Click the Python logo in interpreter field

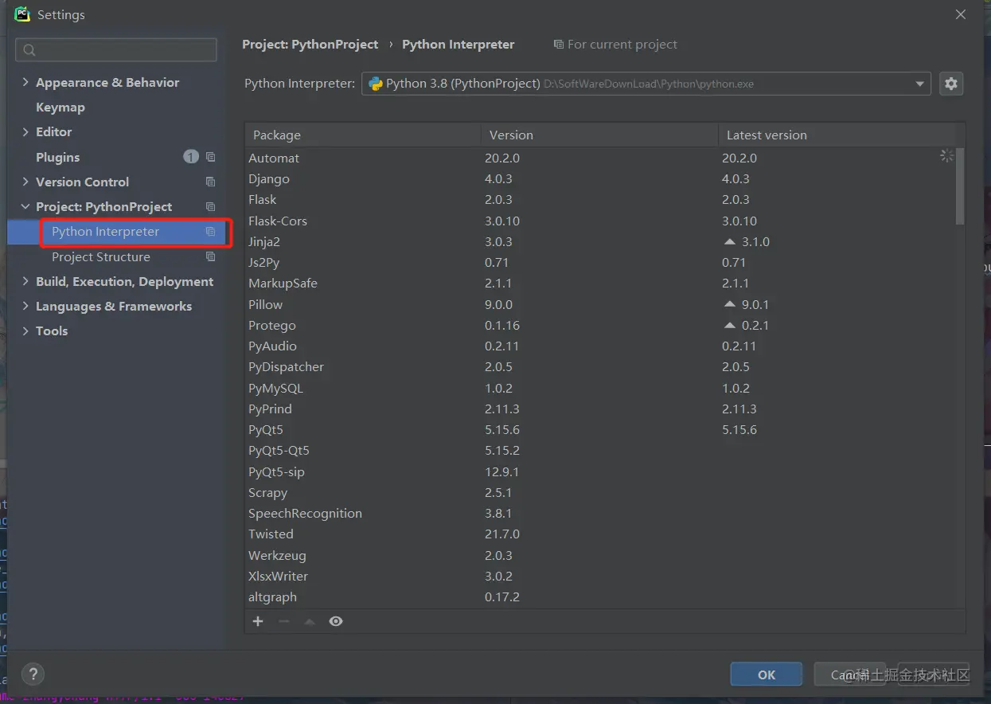click(376, 84)
